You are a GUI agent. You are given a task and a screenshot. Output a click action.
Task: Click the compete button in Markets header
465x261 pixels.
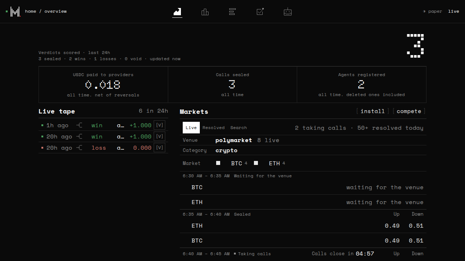pos(409,111)
